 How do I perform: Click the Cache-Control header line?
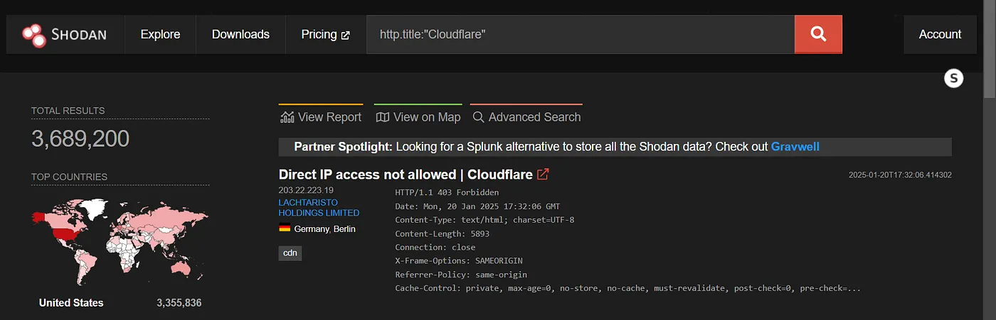[x=627, y=288]
